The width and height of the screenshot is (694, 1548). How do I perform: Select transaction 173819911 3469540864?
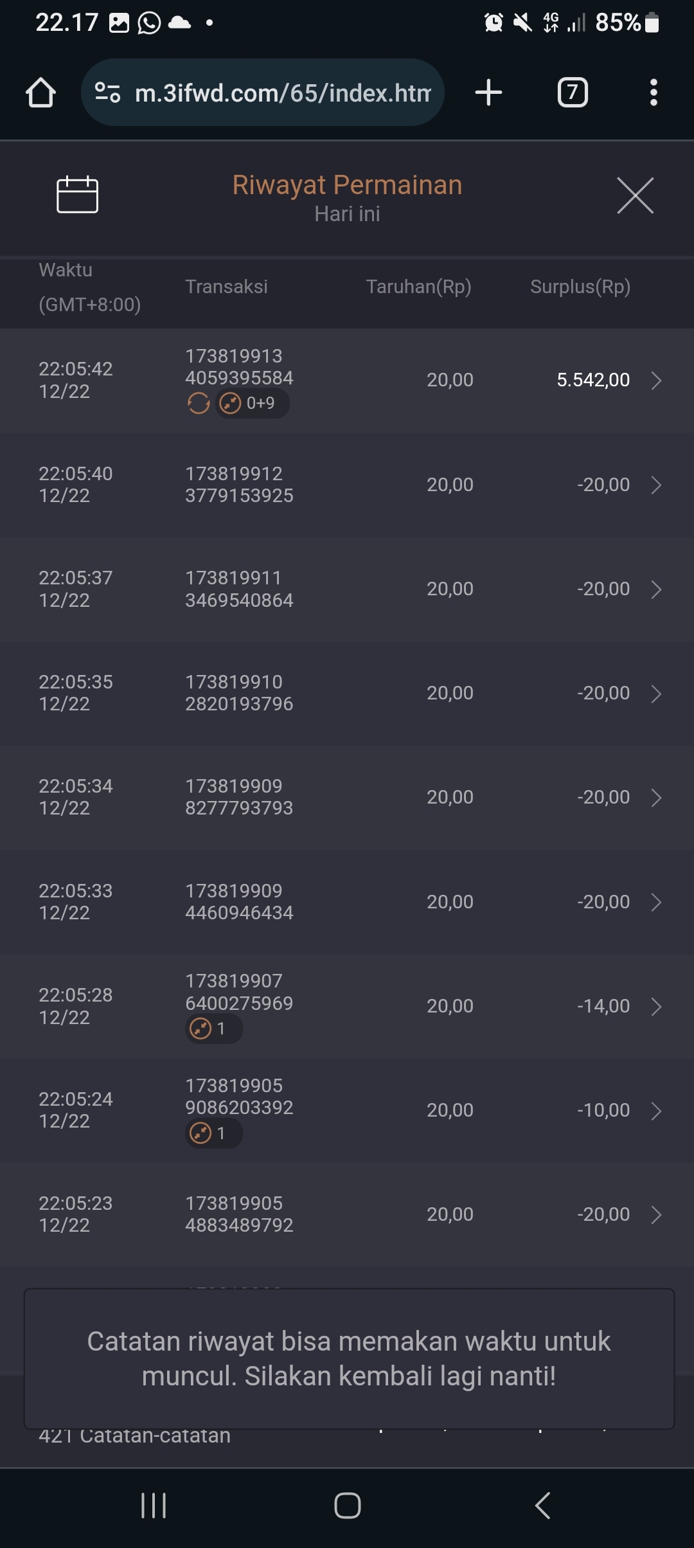239,589
